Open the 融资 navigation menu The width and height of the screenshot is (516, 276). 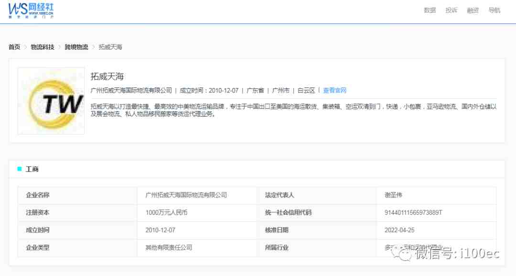click(473, 10)
